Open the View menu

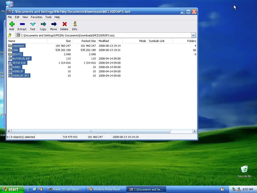25,17
